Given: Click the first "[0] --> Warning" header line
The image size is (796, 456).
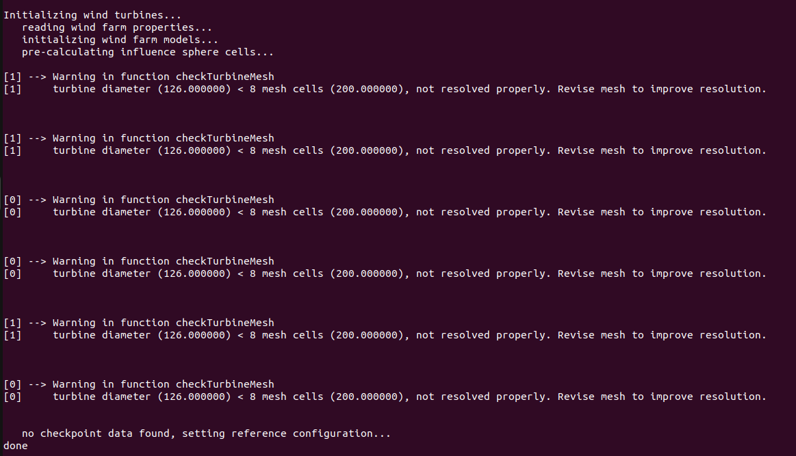Looking at the screenshot, I should (x=139, y=200).
